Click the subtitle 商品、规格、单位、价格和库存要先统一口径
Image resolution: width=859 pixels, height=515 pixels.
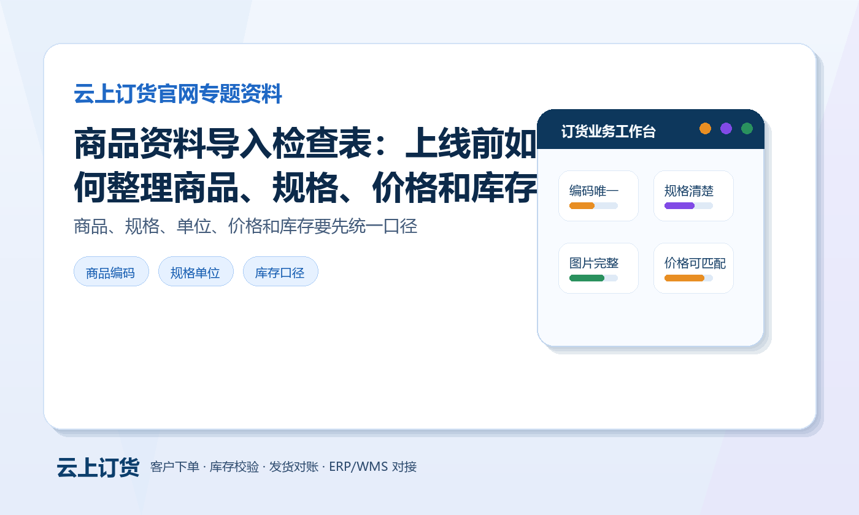click(245, 226)
